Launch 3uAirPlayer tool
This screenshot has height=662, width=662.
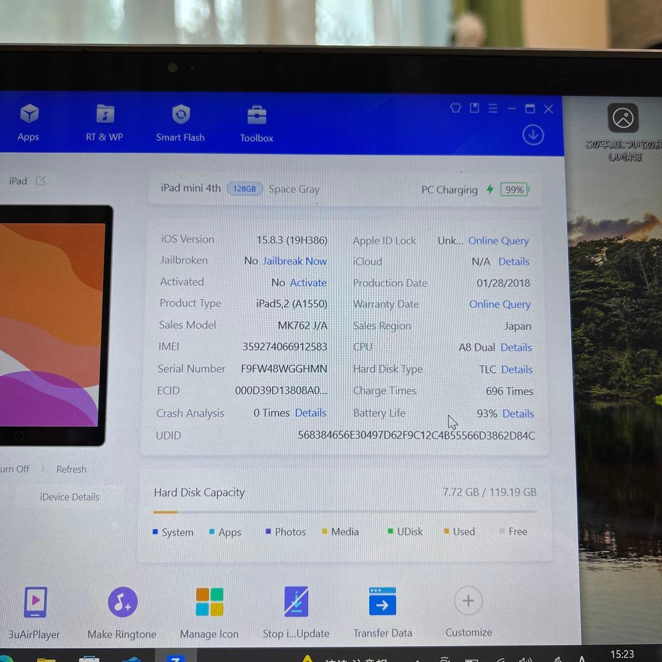35,602
